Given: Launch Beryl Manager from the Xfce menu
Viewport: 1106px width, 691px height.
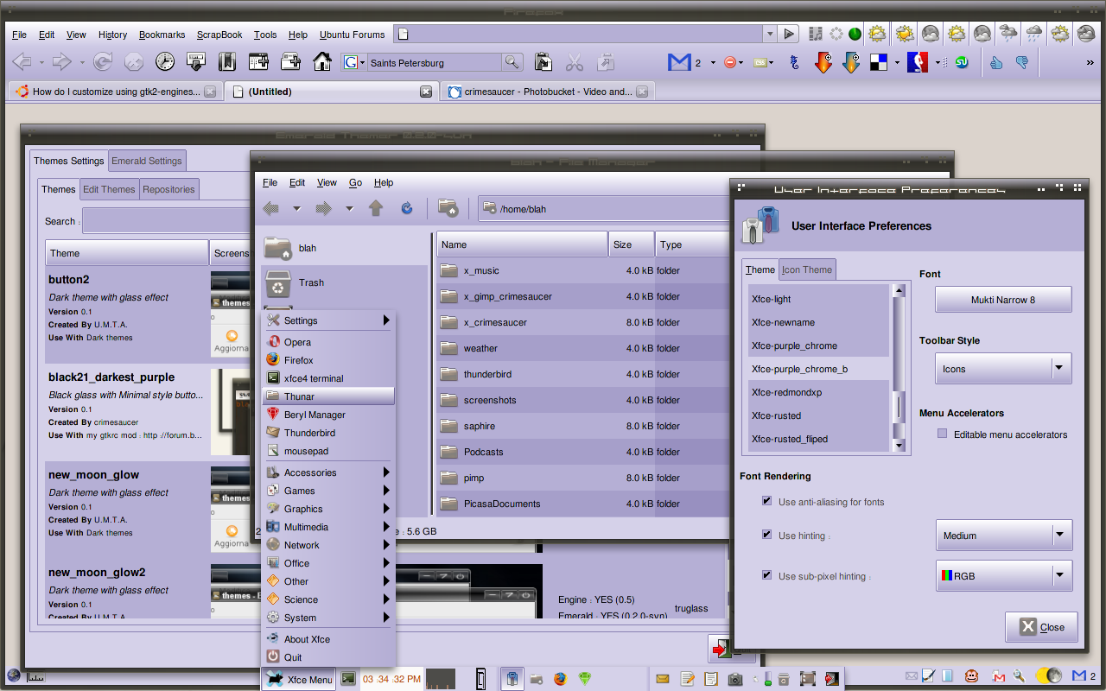Looking at the screenshot, I should (328, 415).
